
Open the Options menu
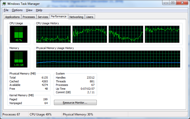click(x=17, y=10)
